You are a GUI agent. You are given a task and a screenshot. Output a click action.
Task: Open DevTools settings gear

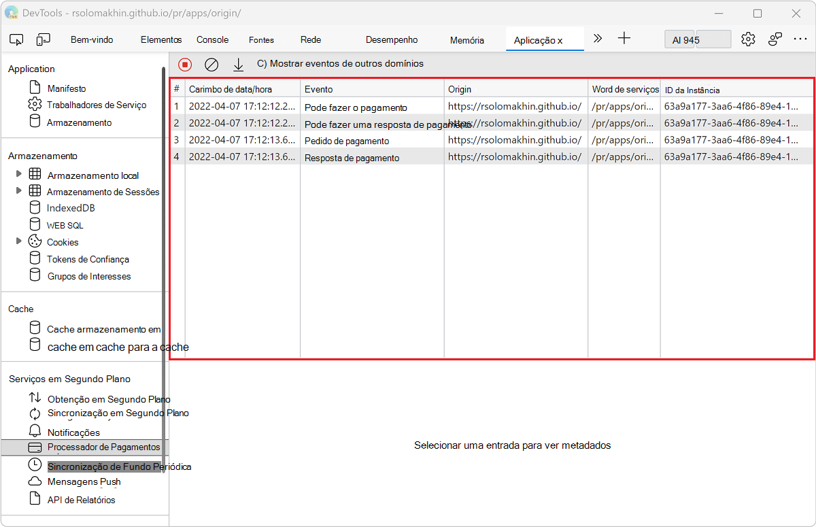click(748, 39)
